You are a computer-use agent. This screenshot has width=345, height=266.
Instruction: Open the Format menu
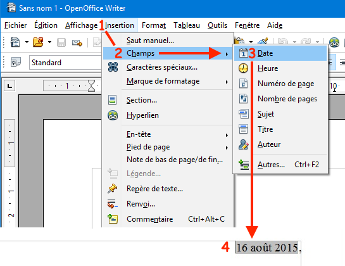click(x=154, y=25)
